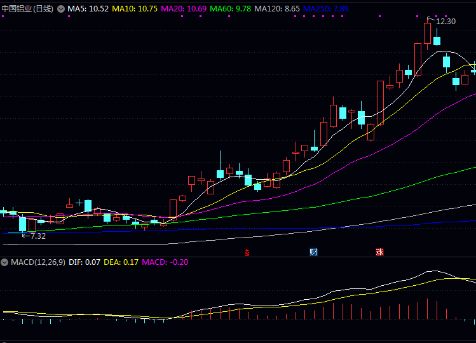The height and width of the screenshot is (343, 476).
Task: Click the lowest cyan candlestick above 7.32
Action: [x=23, y=224]
